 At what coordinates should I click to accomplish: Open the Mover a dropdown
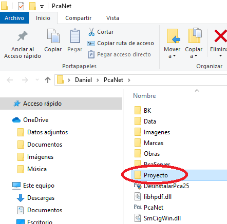click(172, 53)
